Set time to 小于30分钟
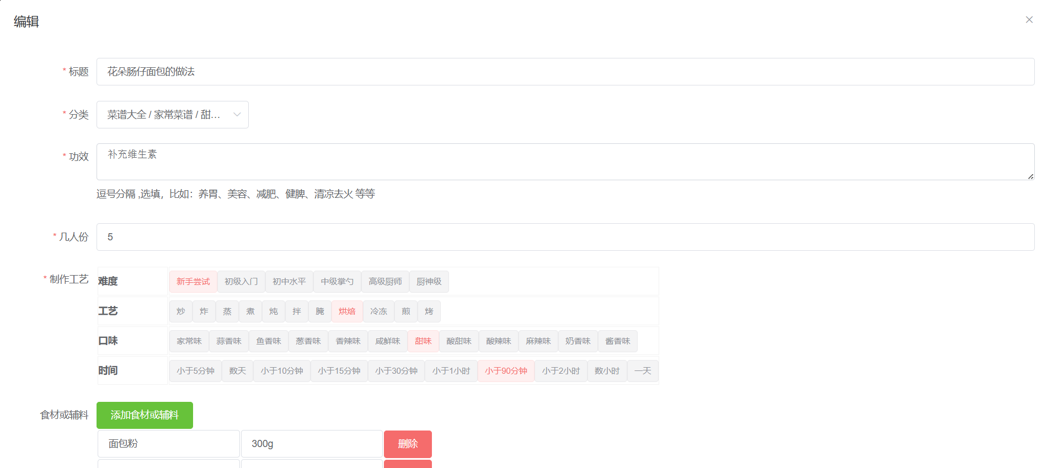The width and height of the screenshot is (1042, 468). coord(397,371)
